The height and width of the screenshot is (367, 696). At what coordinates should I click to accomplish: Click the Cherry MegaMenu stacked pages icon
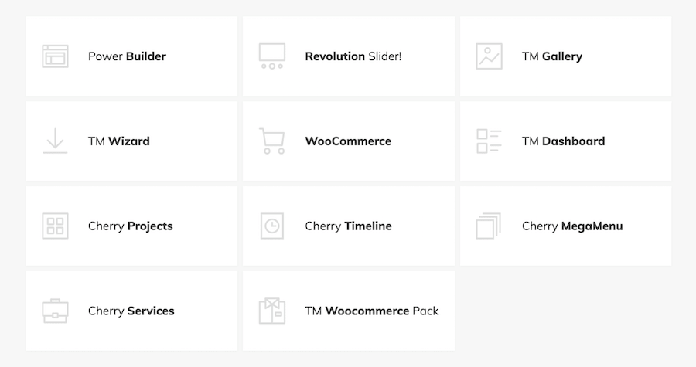489,226
